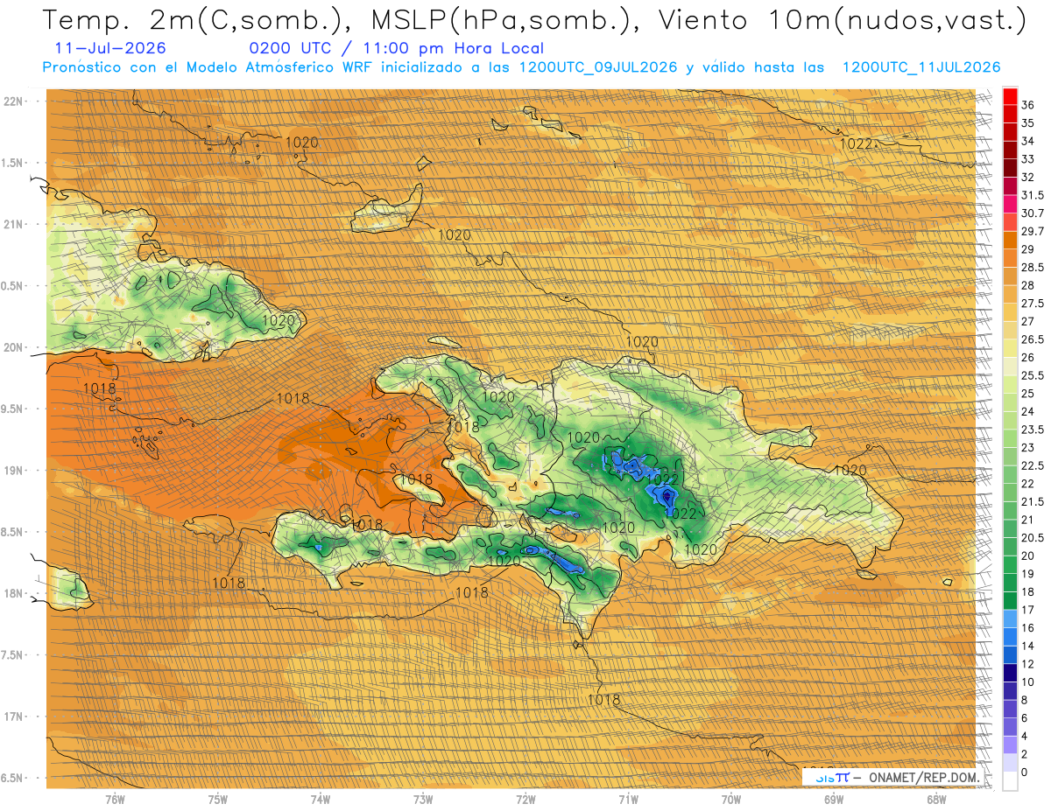This screenshot has width=1051, height=811.
Task: Click the '69W' longitude axis label
Action: click(x=834, y=801)
